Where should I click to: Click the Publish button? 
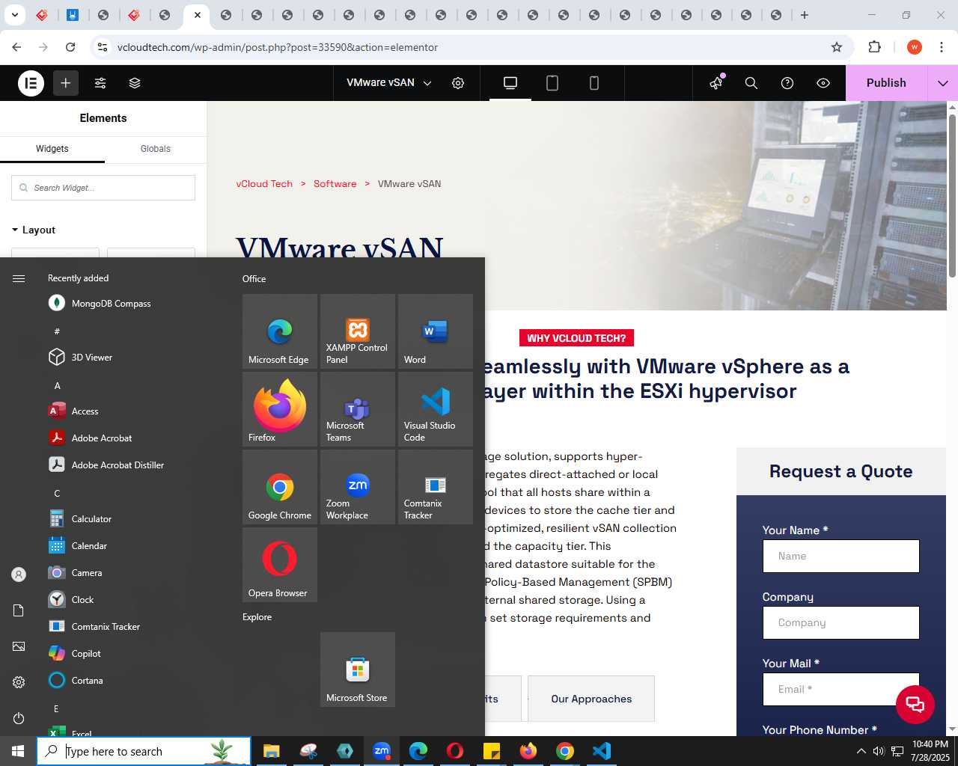coord(886,83)
